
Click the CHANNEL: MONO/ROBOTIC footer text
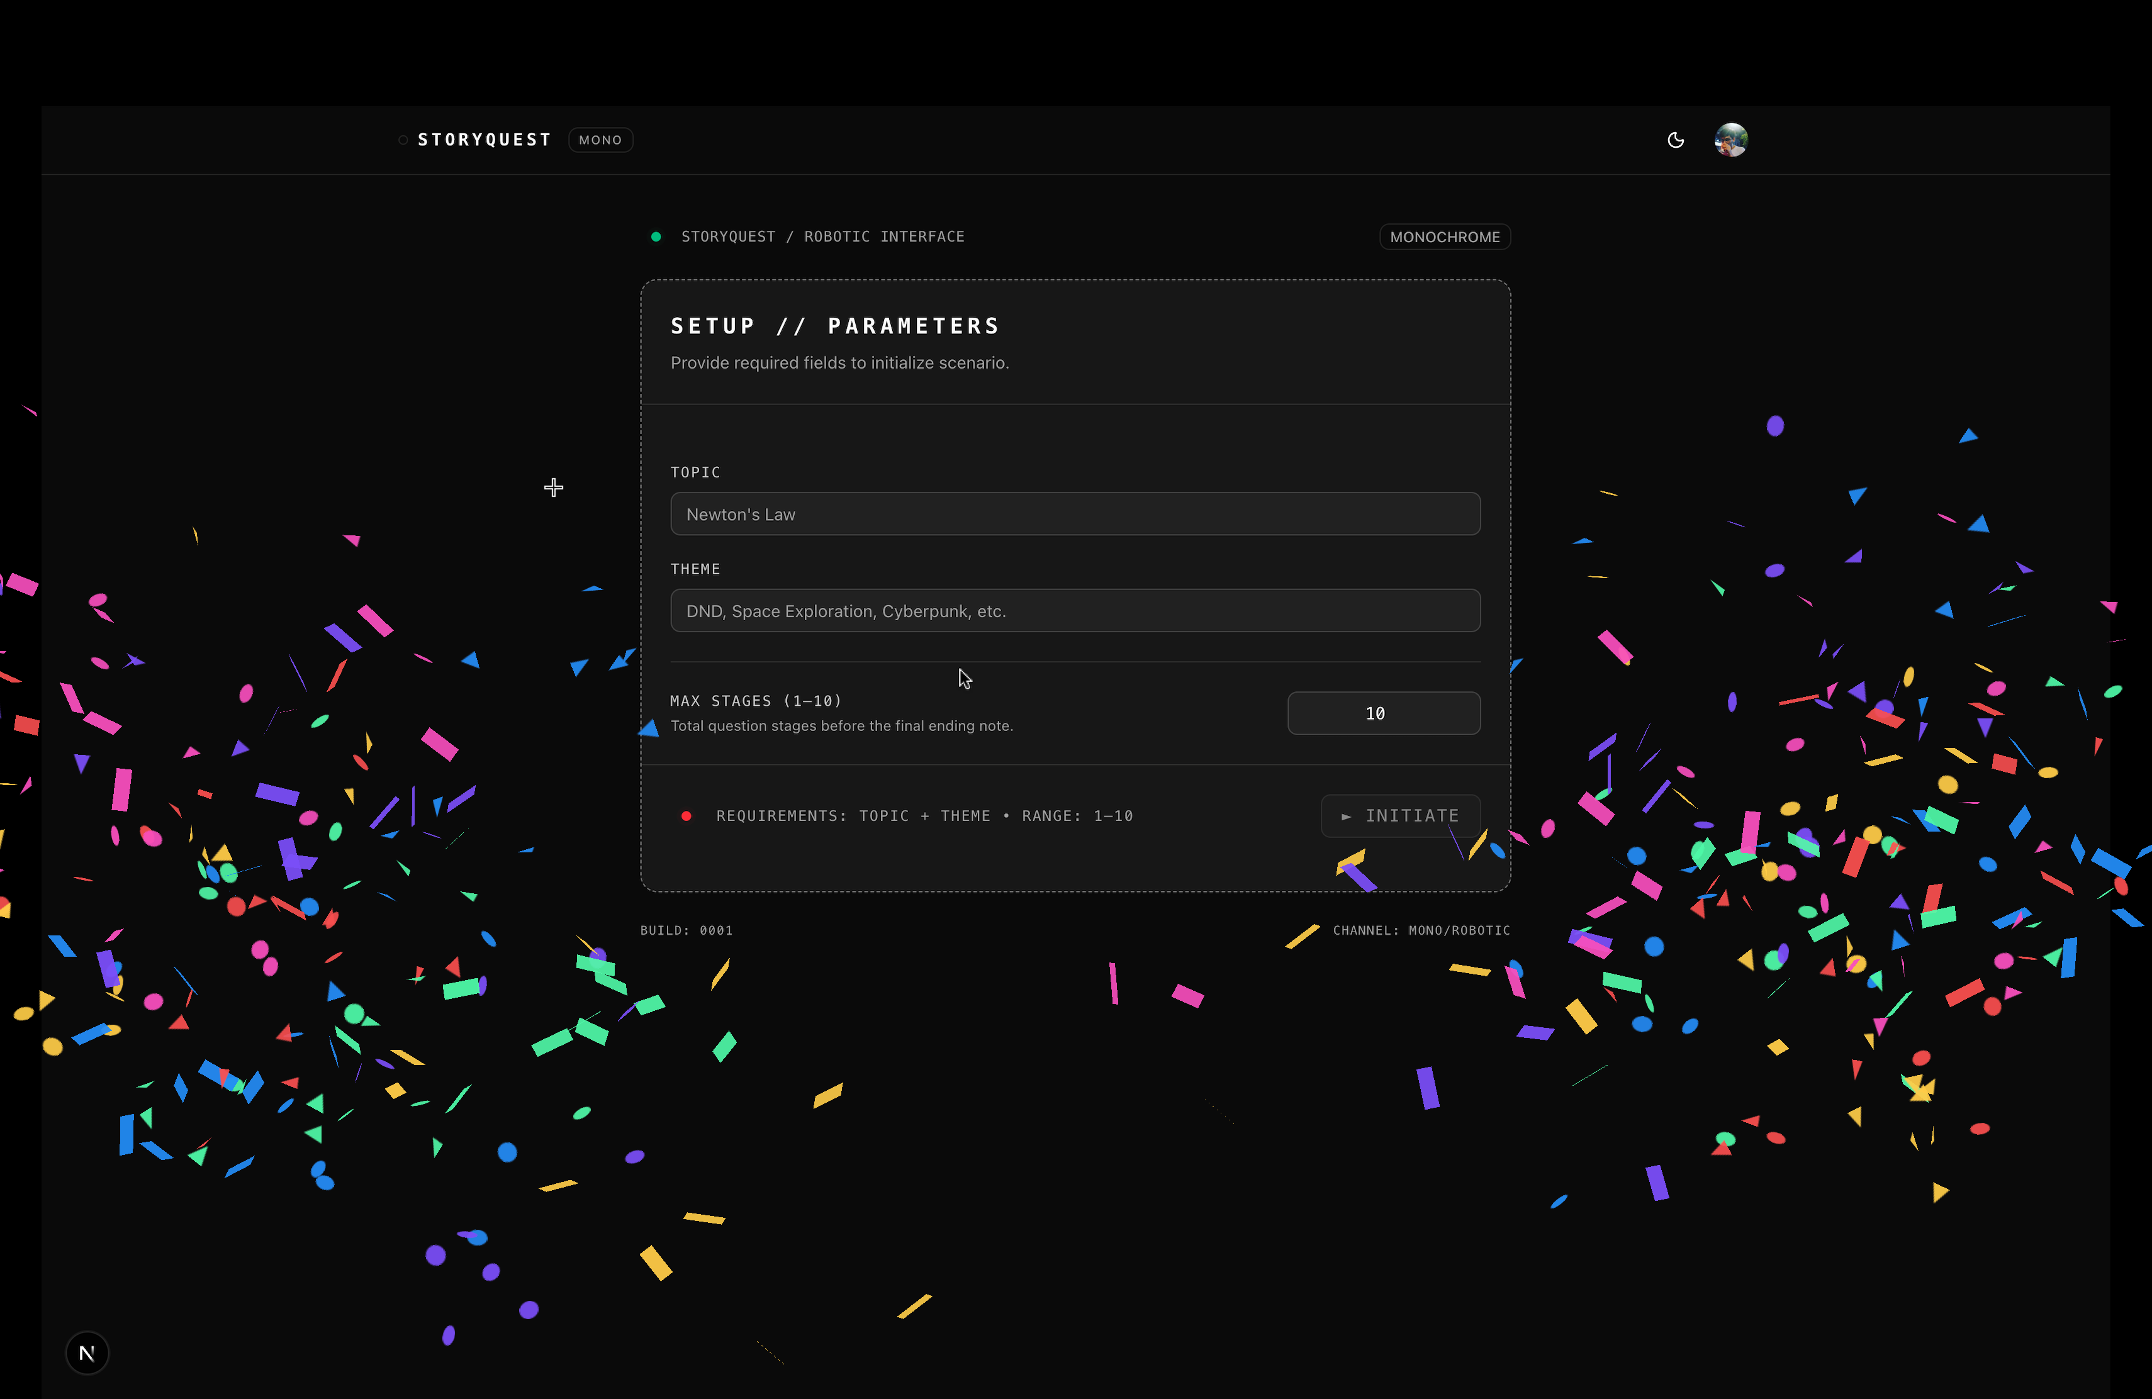[1420, 930]
